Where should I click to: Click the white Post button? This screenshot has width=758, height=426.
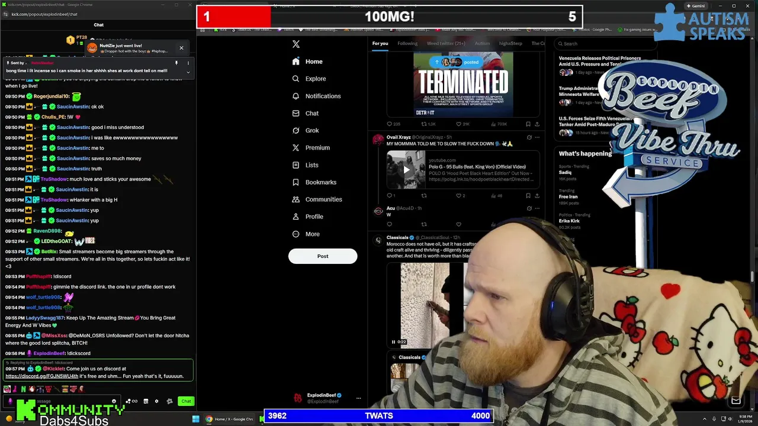[323, 256]
